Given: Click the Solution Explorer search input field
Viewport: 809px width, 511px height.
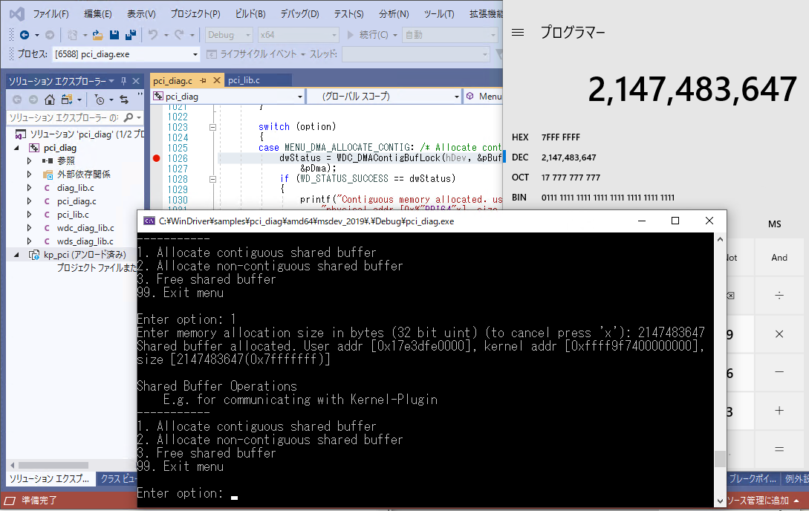Looking at the screenshot, I should (x=63, y=118).
